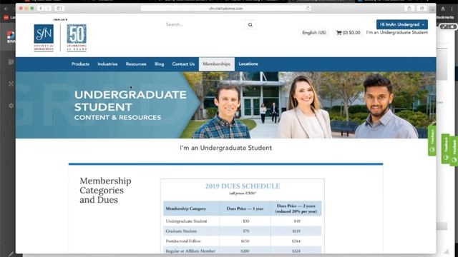The image size is (458, 257).
Task: Open the background browser's three-dot menu
Action: tap(452, 9)
